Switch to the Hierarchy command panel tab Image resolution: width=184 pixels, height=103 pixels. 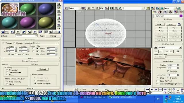click(165, 12)
